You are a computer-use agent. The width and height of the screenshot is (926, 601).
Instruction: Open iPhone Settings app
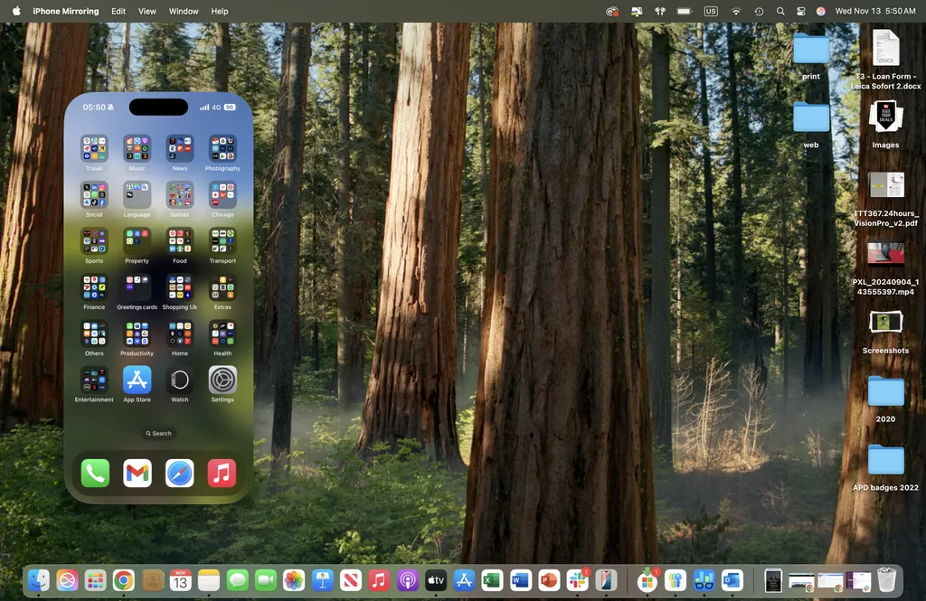pos(222,380)
